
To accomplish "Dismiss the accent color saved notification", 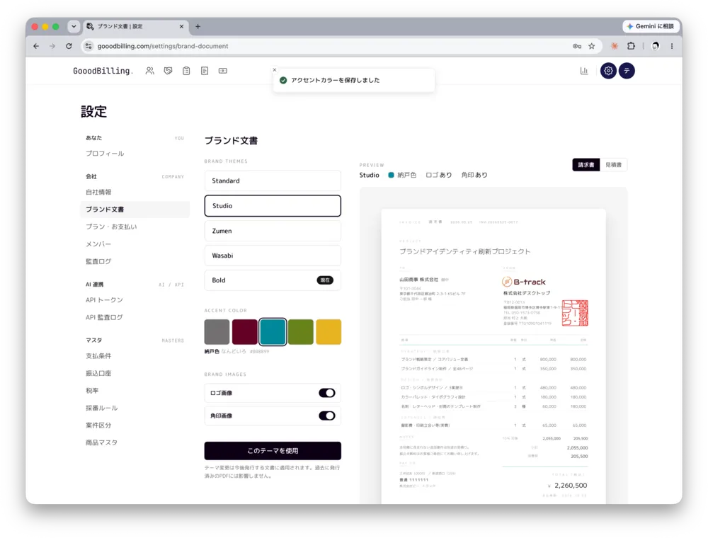I will point(275,70).
